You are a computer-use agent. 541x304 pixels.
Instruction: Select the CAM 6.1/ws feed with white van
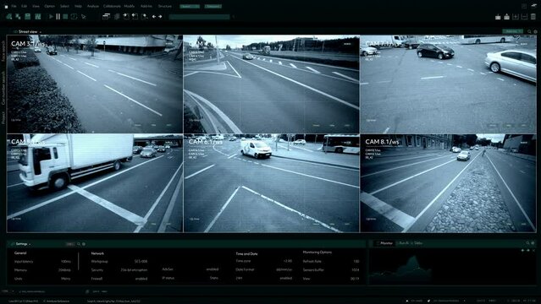[271, 182]
